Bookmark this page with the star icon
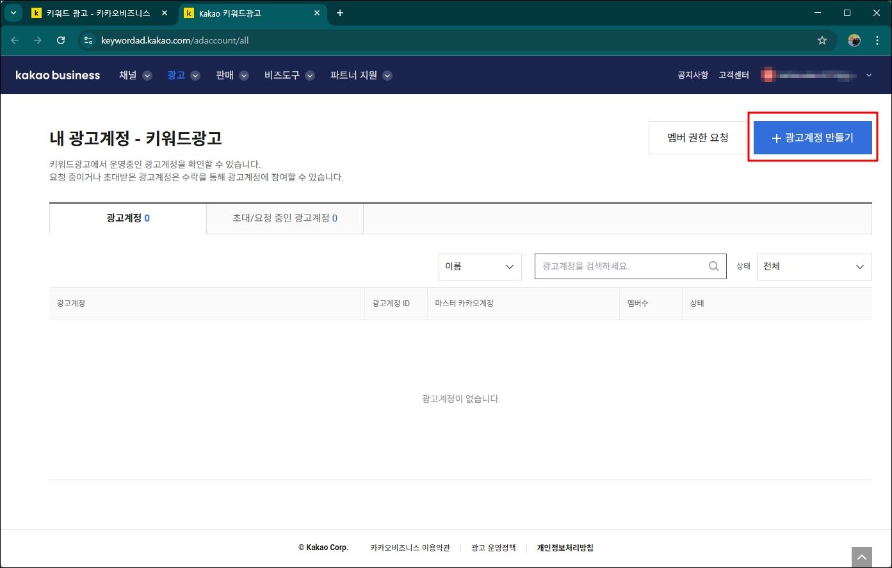 pyautogui.click(x=822, y=40)
